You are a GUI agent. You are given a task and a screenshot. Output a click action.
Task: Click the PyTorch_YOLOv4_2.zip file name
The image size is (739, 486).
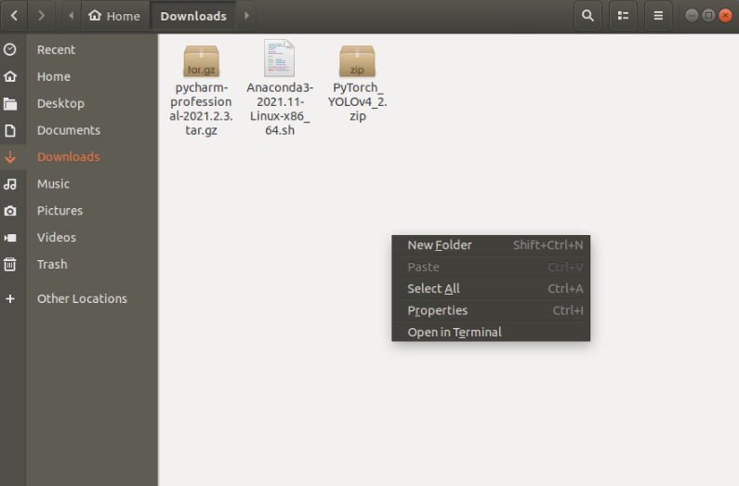click(x=357, y=101)
